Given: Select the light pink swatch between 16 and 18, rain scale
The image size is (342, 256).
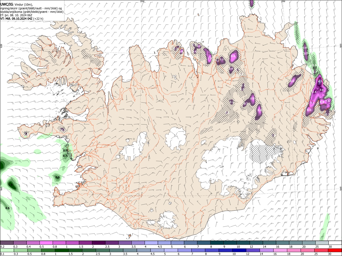Looking at the screenshot, I should click(x=280, y=250).
